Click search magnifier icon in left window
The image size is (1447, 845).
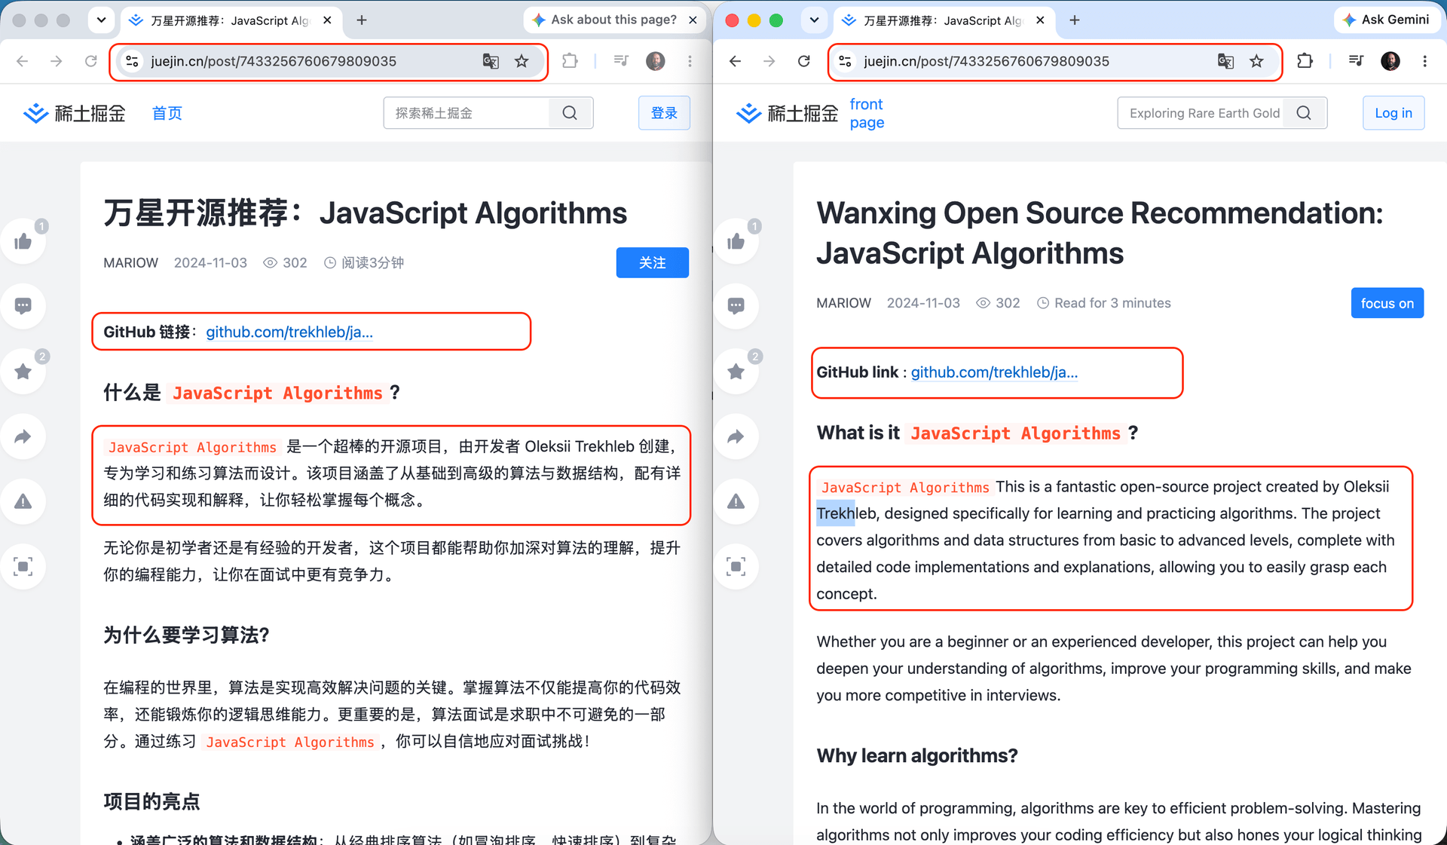570,113
